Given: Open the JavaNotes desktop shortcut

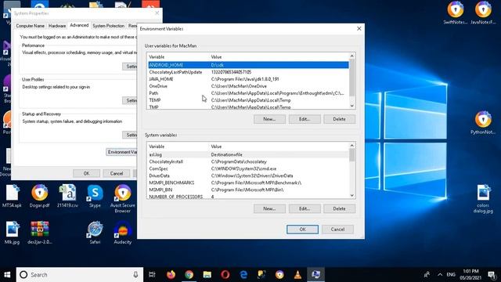Looking at the screenshot, I should (483, 13).
